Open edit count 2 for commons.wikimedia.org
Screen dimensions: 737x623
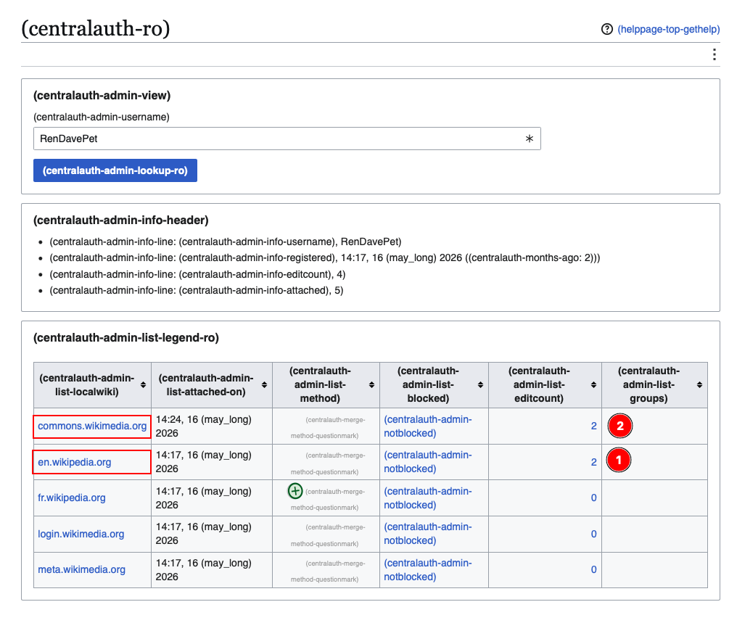pos(593,426)
